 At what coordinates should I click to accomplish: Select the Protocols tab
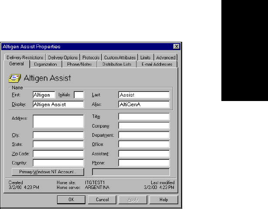tap(91, 57)
